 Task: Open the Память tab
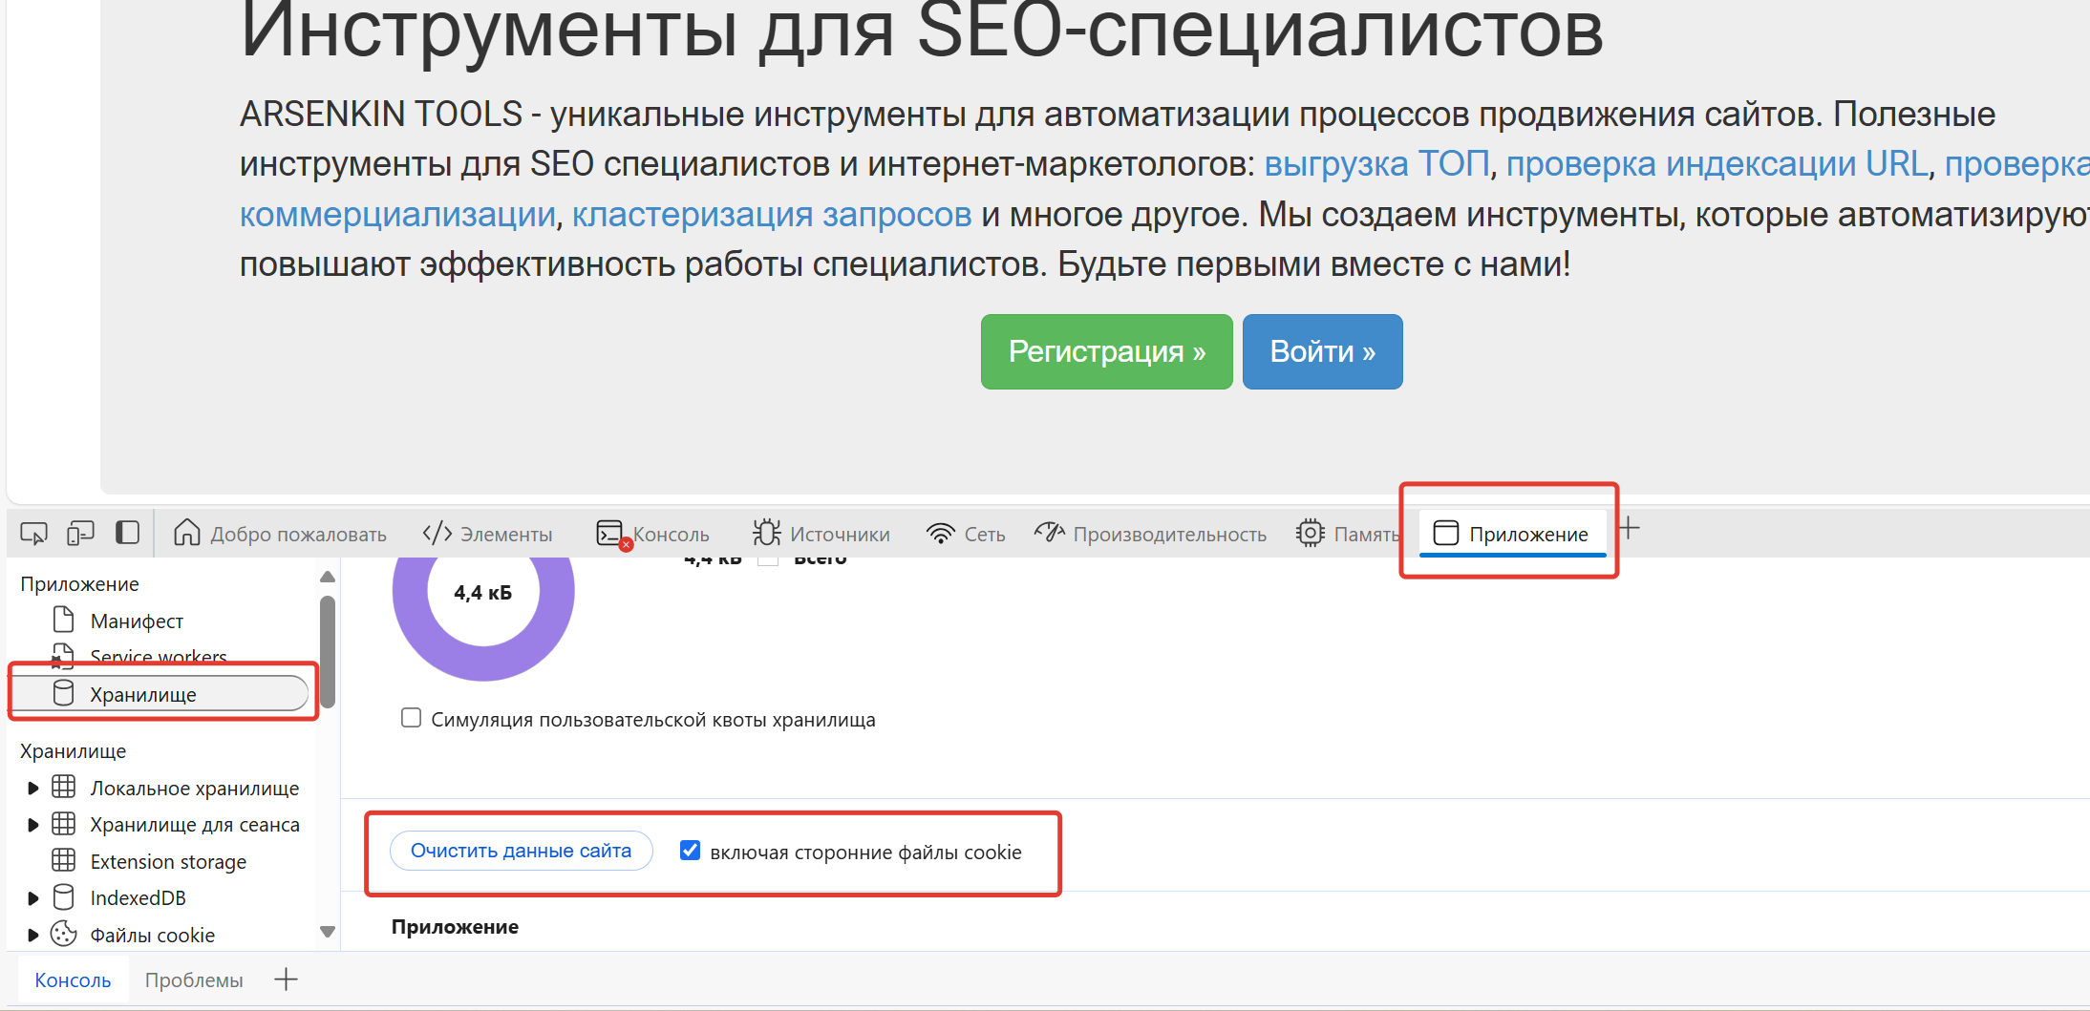click(1347, 534)
